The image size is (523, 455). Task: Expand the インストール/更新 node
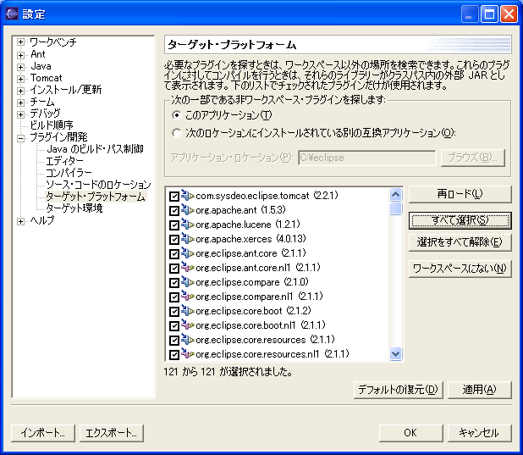coord(20,91)
